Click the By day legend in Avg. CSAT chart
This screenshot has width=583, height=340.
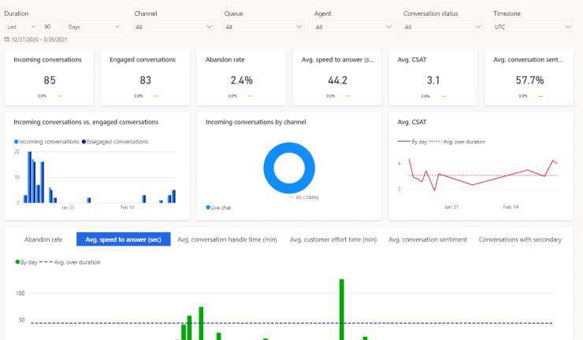pos(412,142)
